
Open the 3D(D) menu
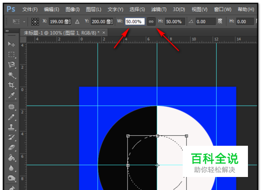point(179,9)
